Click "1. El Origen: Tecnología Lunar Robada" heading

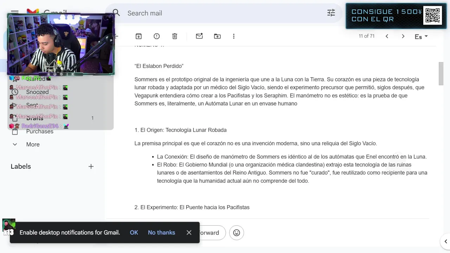coord(180,130)
